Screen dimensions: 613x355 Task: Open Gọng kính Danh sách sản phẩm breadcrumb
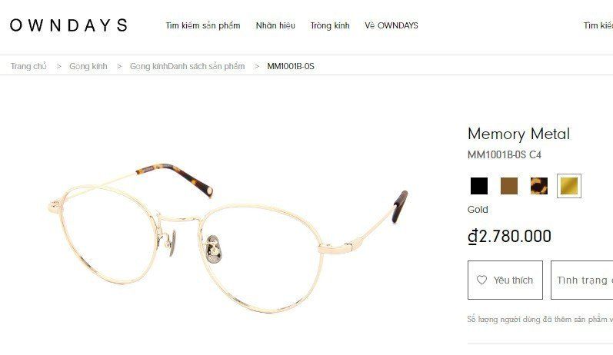pos(187,66)
